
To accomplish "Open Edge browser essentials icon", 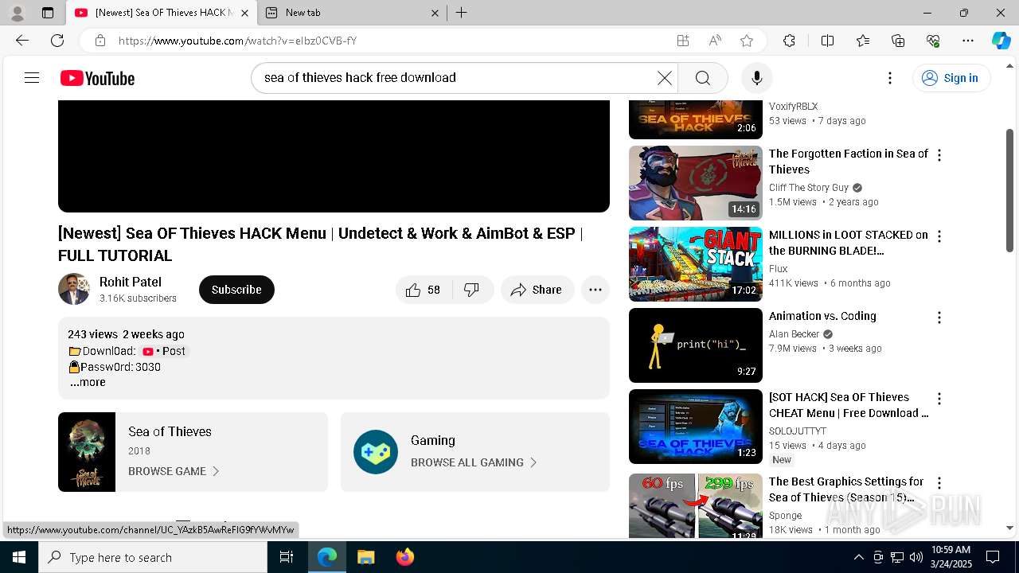I will click(x=933, y=41).
